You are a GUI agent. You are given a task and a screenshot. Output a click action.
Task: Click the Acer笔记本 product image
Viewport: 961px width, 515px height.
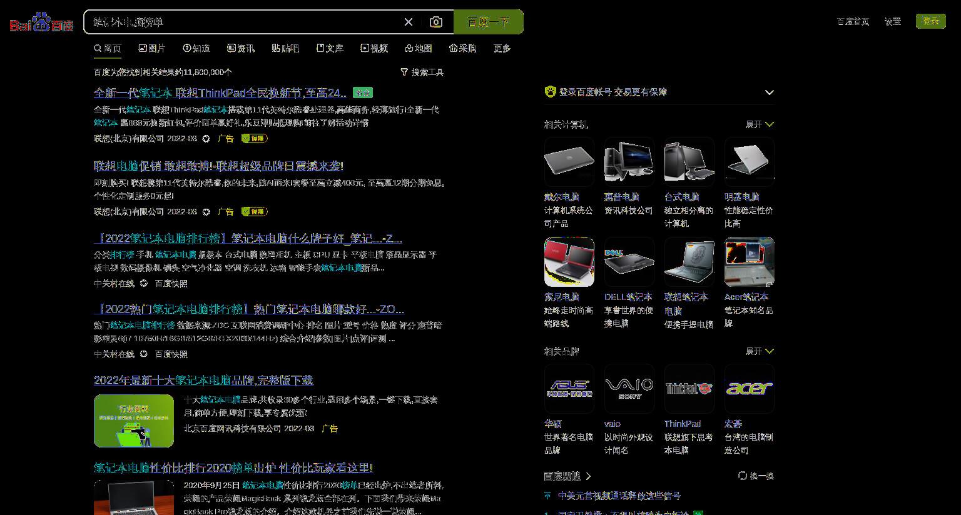[x=750, y=262]
